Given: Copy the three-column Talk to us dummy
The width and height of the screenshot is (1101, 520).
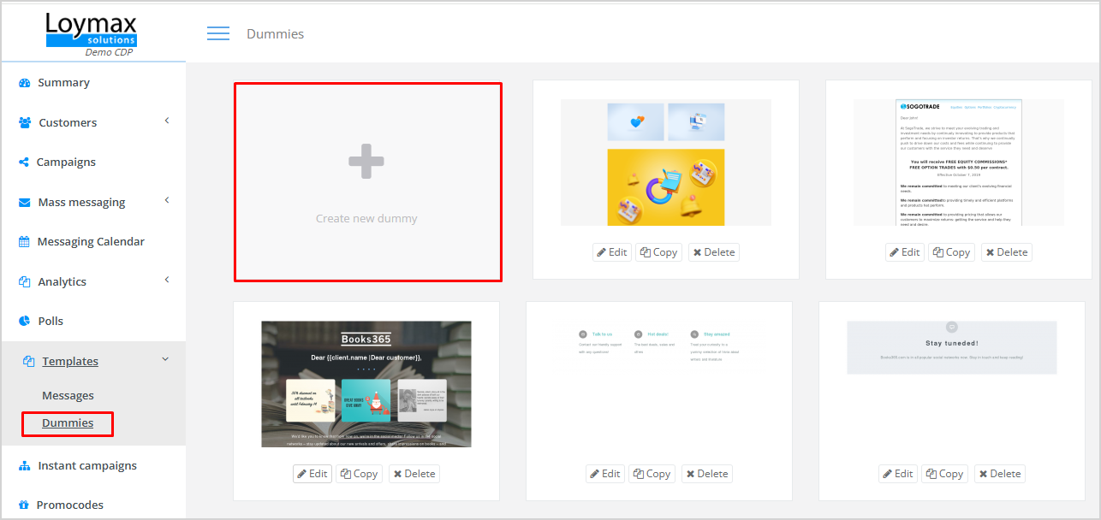Looking at the screenshot, I should [x=652, y=474].
